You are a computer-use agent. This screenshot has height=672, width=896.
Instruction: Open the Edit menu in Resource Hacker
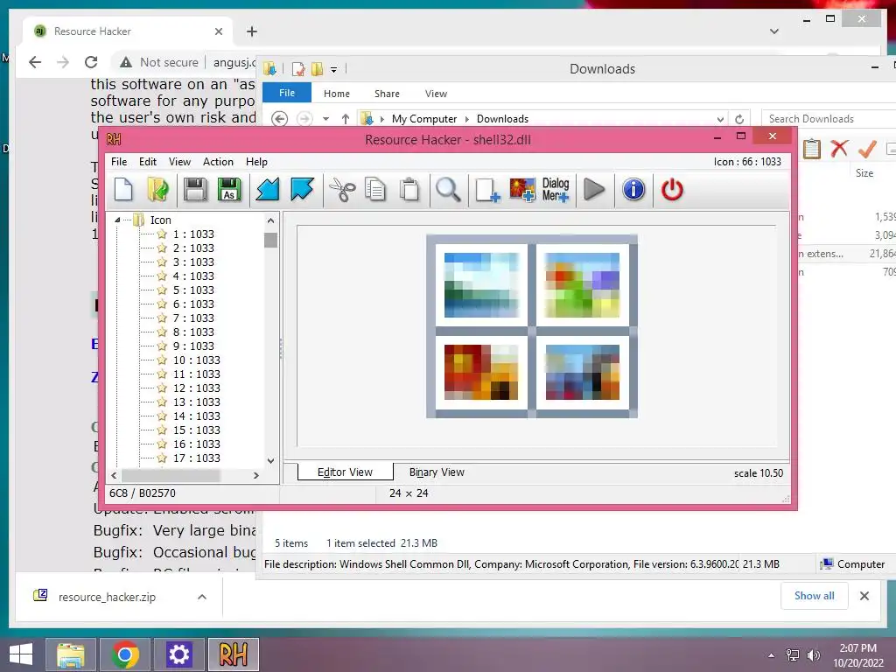[x=147, y=162]
